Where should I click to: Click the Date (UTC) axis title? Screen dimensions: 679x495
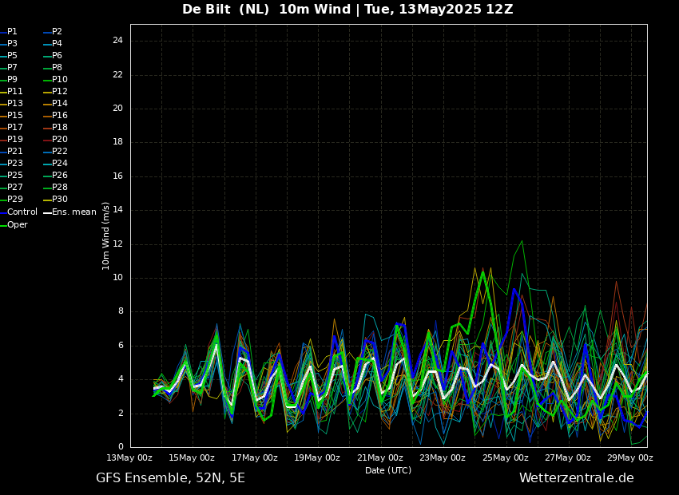click(388, 471)
